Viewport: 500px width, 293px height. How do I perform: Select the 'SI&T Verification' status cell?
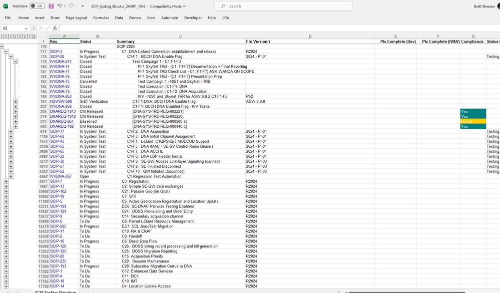[98, 101]
